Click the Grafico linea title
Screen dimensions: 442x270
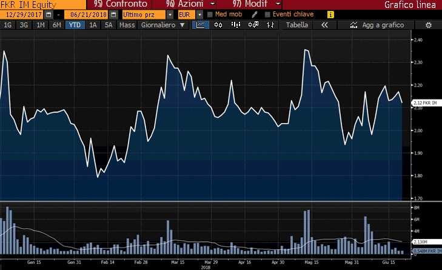click(410, 4)
